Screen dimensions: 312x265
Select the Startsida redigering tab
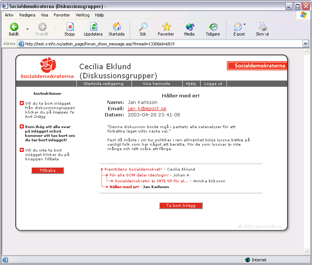click(104, 84)
